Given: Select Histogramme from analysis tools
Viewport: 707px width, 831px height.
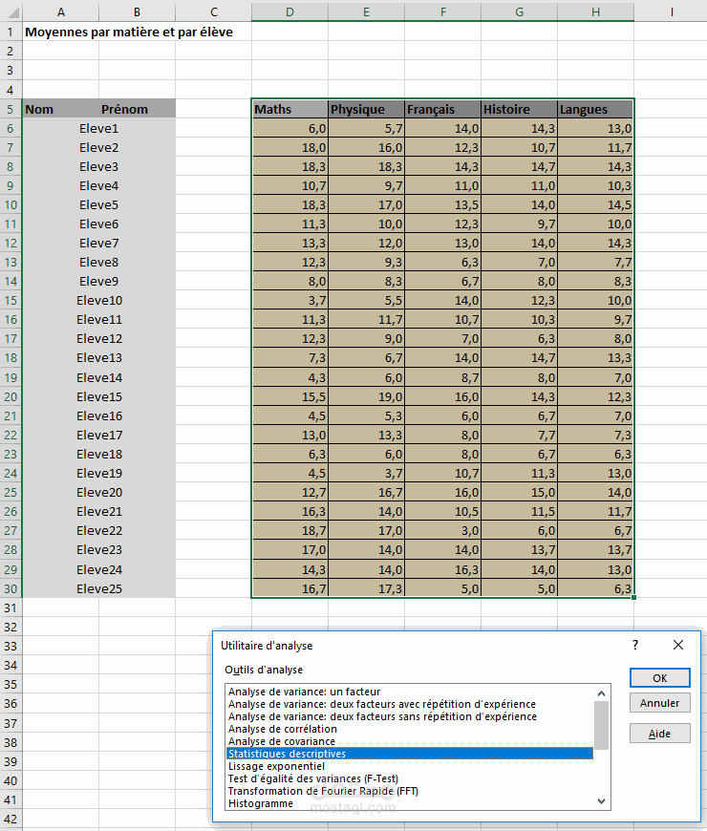Looking at the screenshot, I should (x=260, y=803).
